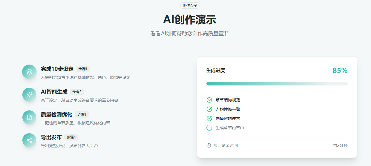Viewport: 371px width, 166px height.
Task: Click the layers icon beside 完成10步设定
Action: click(x=29, y=72)
